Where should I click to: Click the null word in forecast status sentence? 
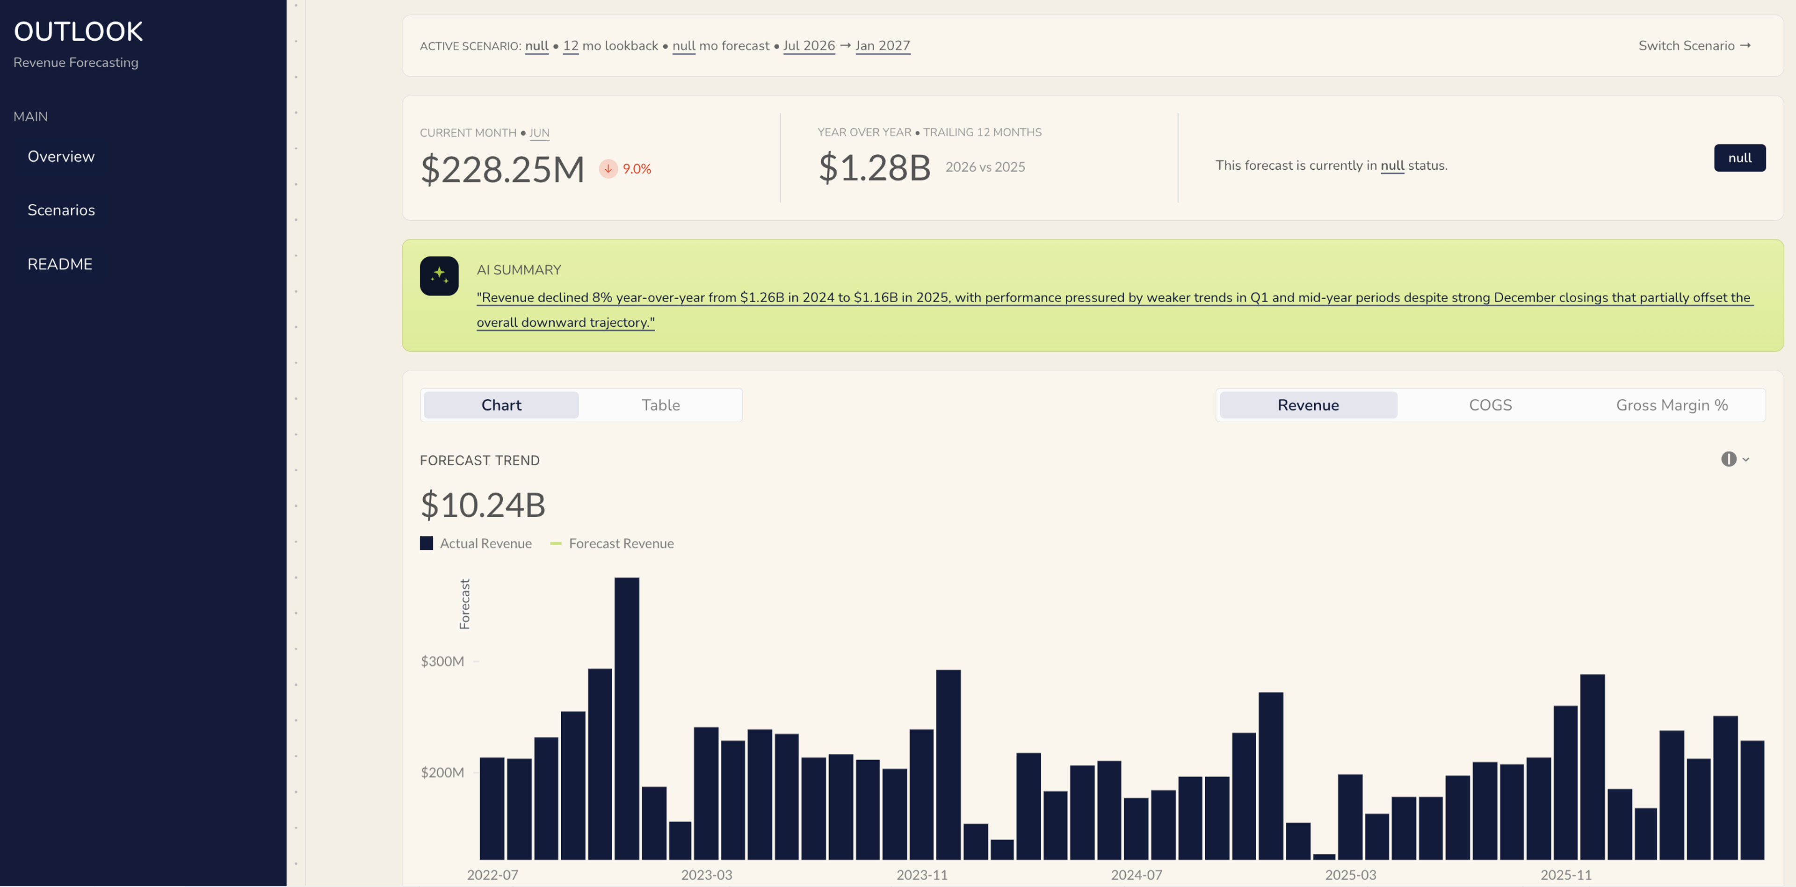[x=1392, y=166]
